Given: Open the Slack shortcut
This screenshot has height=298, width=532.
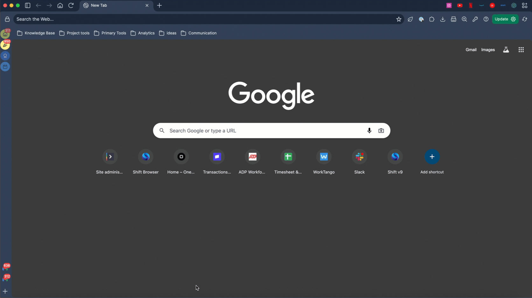Looking at the screenshot, I should (360, 162).
